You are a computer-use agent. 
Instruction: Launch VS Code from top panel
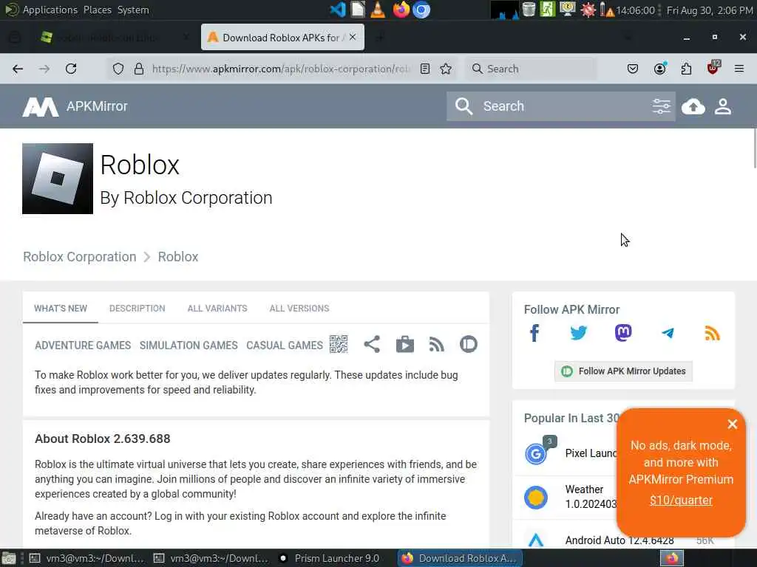point(337,10)
